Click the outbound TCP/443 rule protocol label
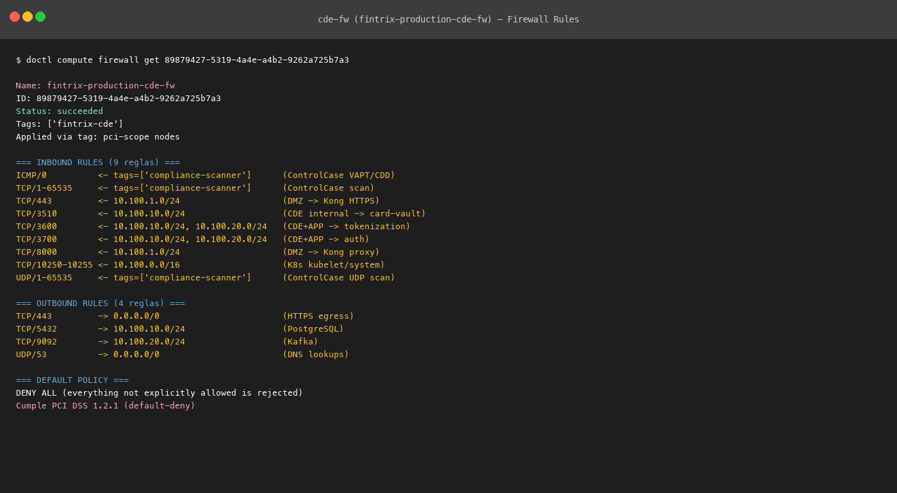The height and width of the screenshot is (493, 897). click(x=34, y=316)
